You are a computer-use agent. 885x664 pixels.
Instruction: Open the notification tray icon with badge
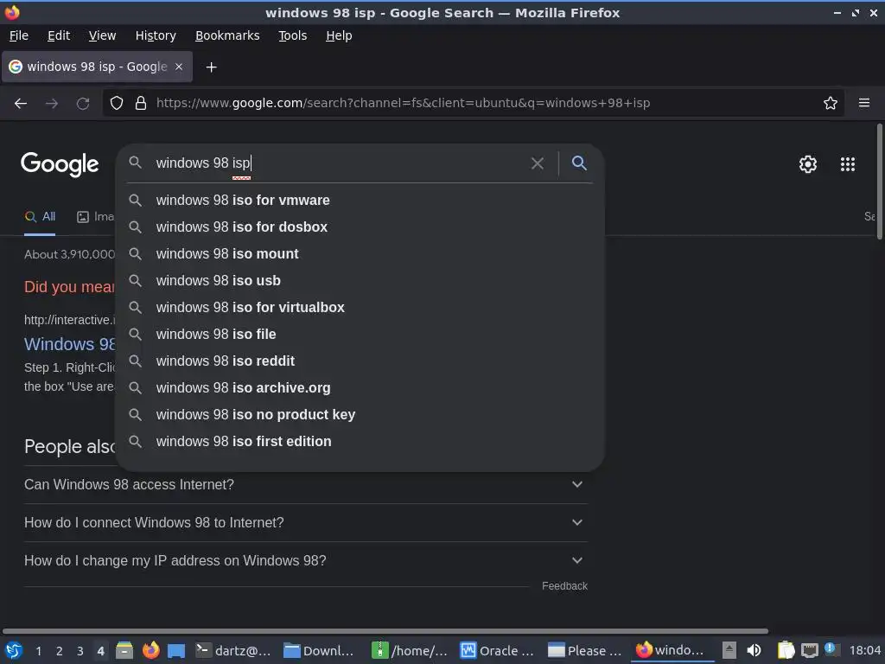pos(831,649)
